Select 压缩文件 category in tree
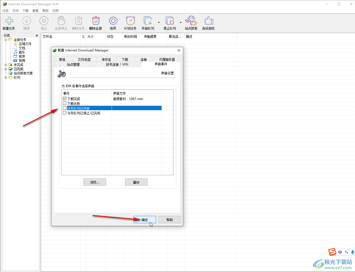This screenshot has width=355, height=272. coord(25,44)
